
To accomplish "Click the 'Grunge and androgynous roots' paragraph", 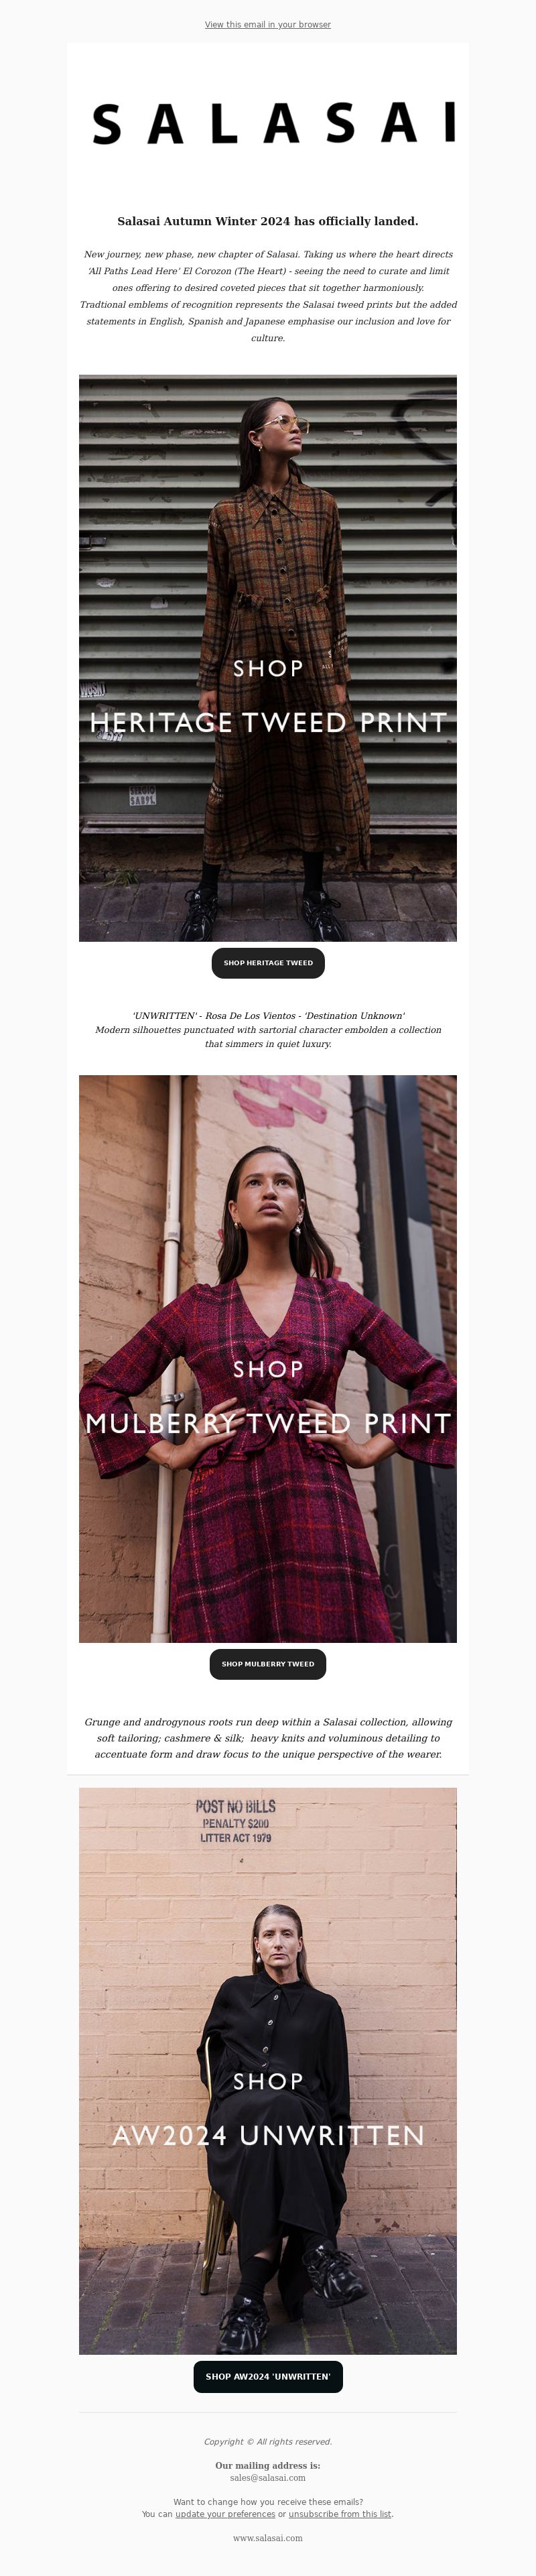I will coord(268,1738).
